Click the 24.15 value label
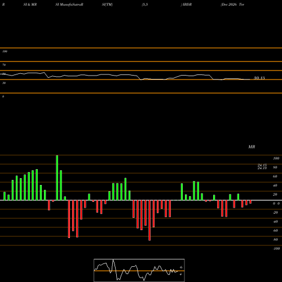The image size is (282, 282). pos(262,165)
